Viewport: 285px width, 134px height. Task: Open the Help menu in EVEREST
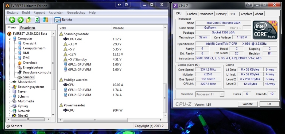point(92,13)
